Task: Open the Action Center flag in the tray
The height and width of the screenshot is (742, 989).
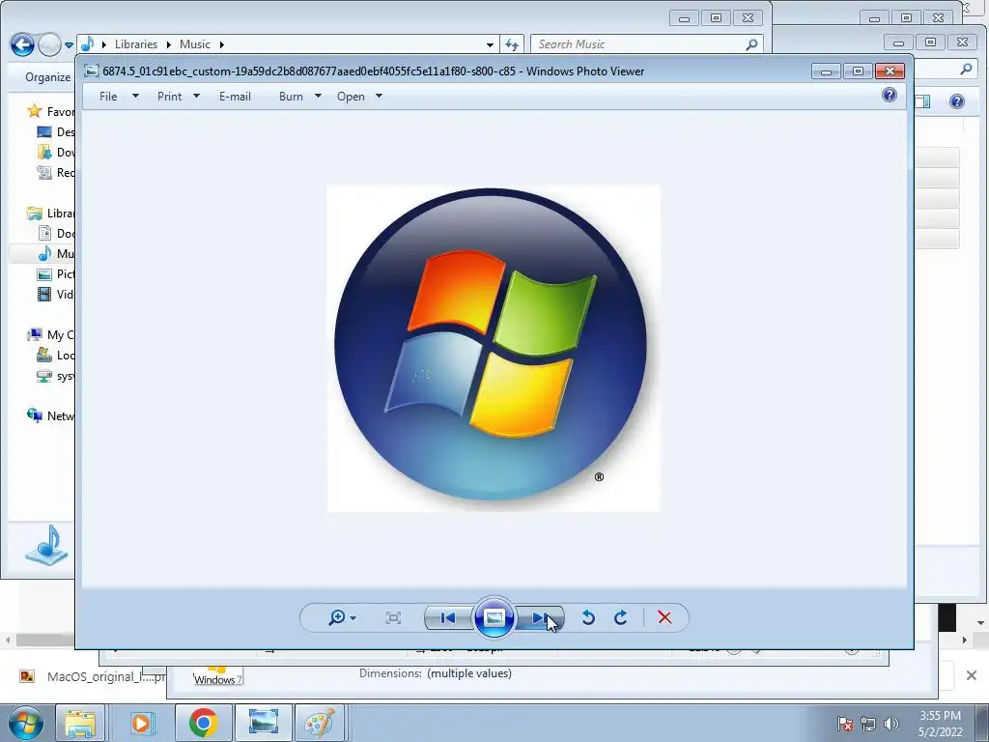Action: [845, 724]
